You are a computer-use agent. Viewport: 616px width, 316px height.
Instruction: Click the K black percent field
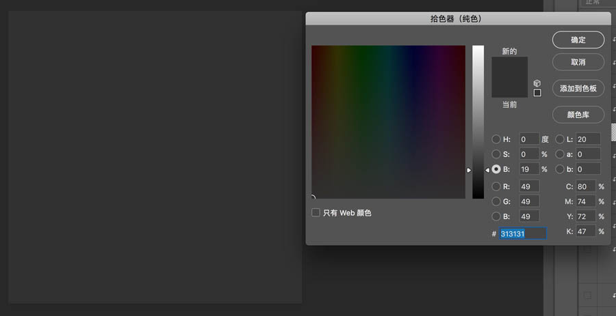[586, 231]
